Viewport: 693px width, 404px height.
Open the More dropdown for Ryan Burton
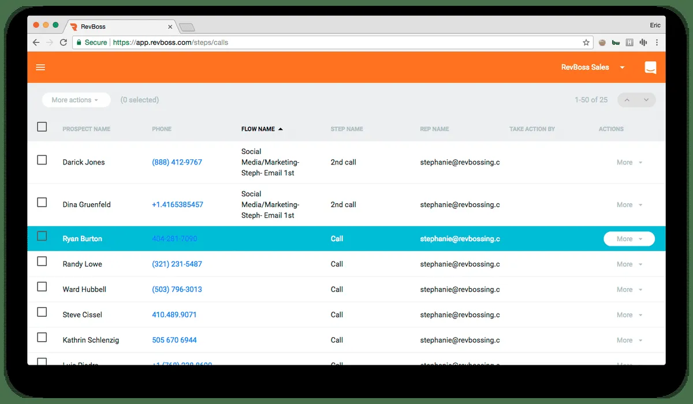[x=629, y=239]
